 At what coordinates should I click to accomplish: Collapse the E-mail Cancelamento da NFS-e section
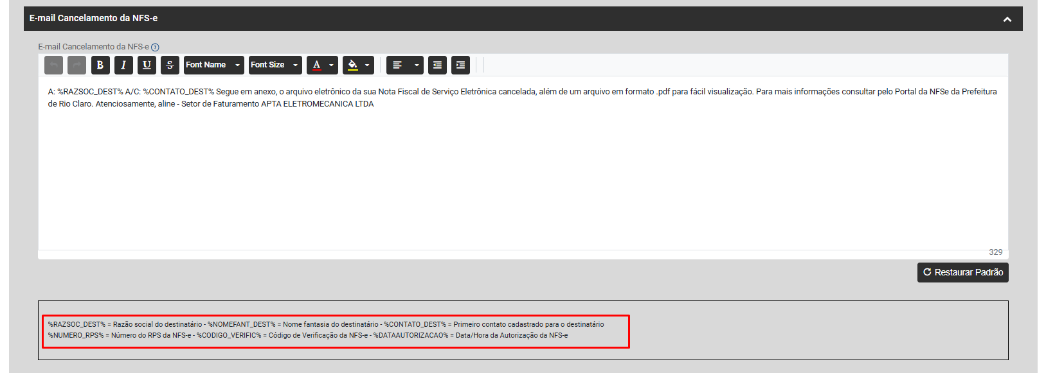(1007, 19)
